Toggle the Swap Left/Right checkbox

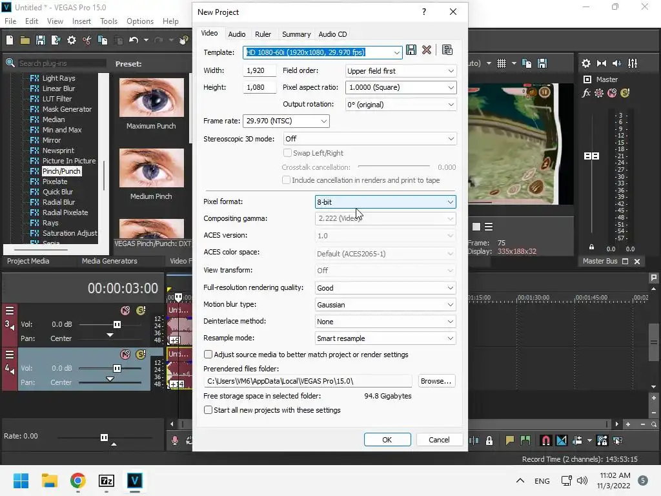[287, 152]
